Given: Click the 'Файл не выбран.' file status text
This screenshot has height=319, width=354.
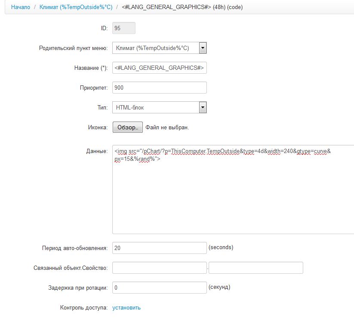Looking at the screenshot, I should 167,128.
